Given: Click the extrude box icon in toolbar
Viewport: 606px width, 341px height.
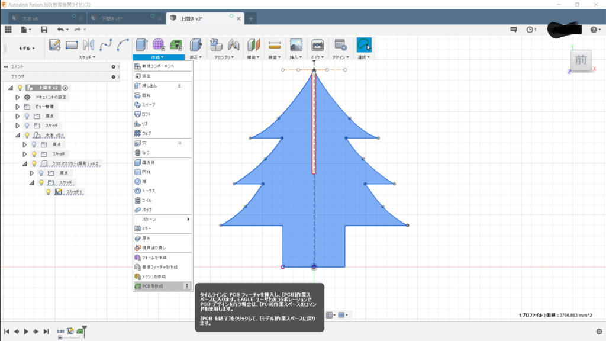Looking at the screenshot, I should pyautogui.click(x=141, y=45).
